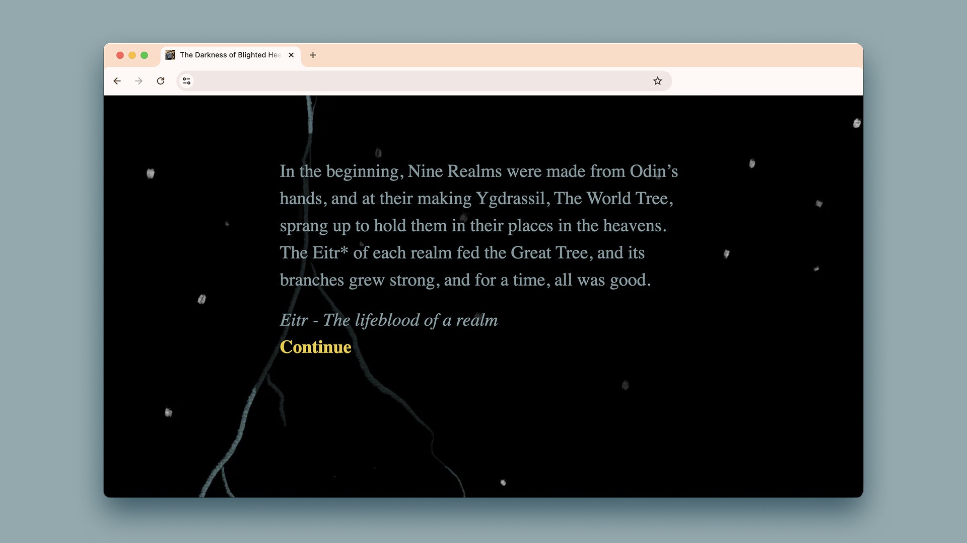Focus the browser address bar
Image resolution: width=967 pixels, height=543 pixels.
coord(418,81)
